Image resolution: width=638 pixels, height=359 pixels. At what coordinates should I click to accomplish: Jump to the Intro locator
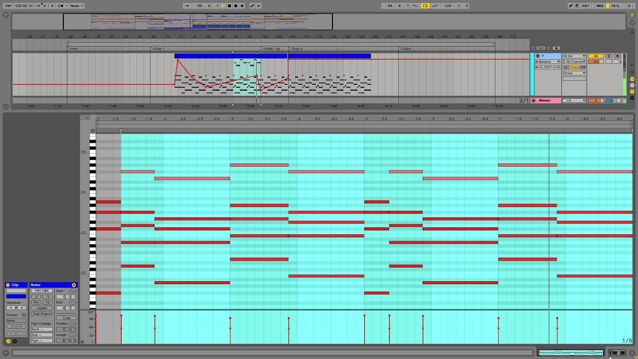pos(73,48)
